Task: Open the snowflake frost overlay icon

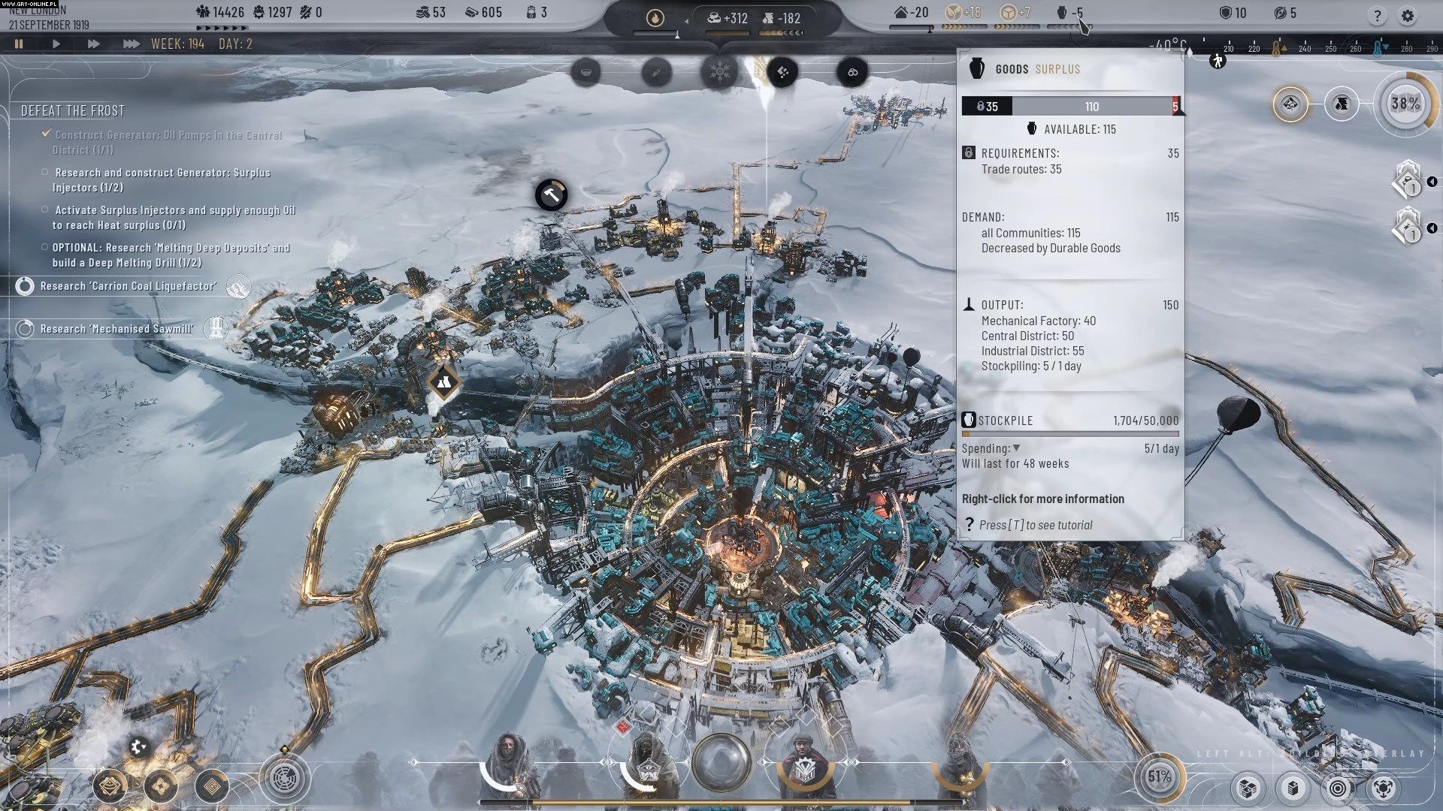Action: 719,72
